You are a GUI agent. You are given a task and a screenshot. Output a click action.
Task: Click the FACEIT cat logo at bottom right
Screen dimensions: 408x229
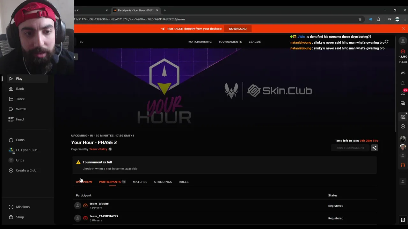403,220
